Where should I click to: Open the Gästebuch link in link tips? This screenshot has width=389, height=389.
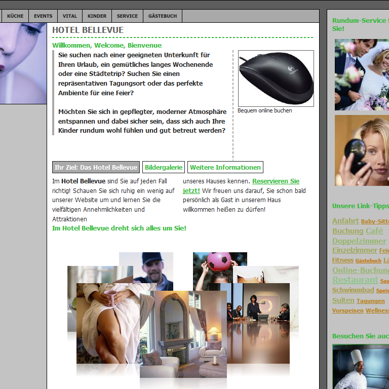coord(368,261)
